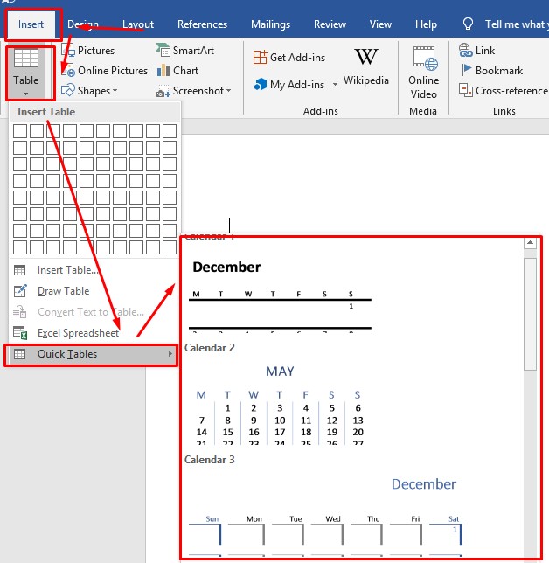This screenshot has width=549, height=563.
Task: Insert a Link
Action: click(x=476, y=51)
